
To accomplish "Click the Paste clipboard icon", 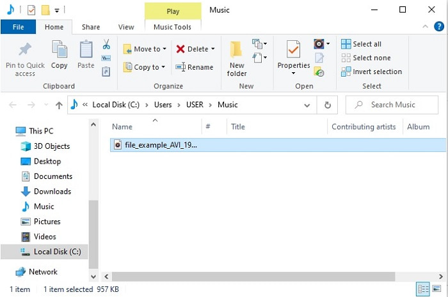I will point(86,49).
